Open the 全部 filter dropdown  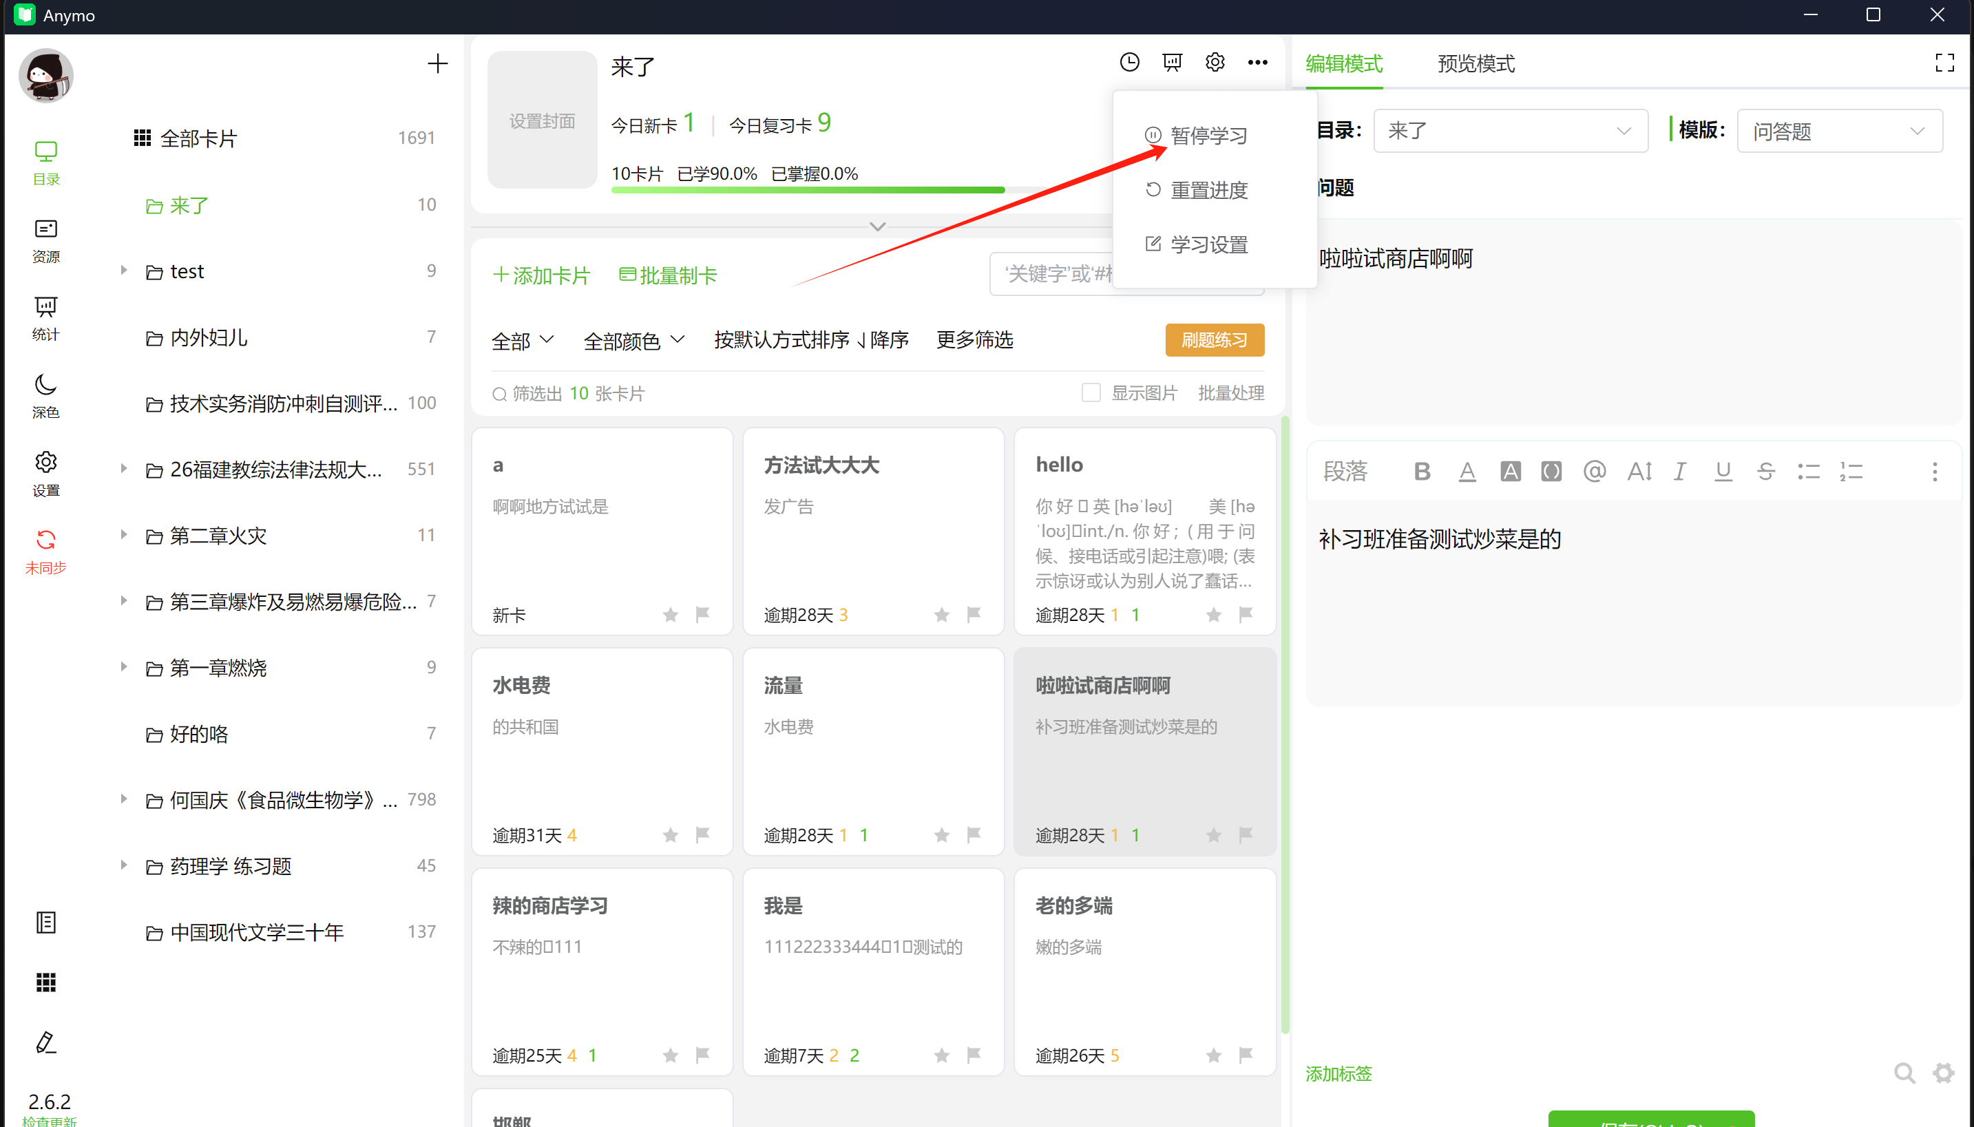point(523,340)
